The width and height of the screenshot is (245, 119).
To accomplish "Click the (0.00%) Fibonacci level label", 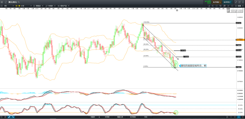I will (145, 66).
